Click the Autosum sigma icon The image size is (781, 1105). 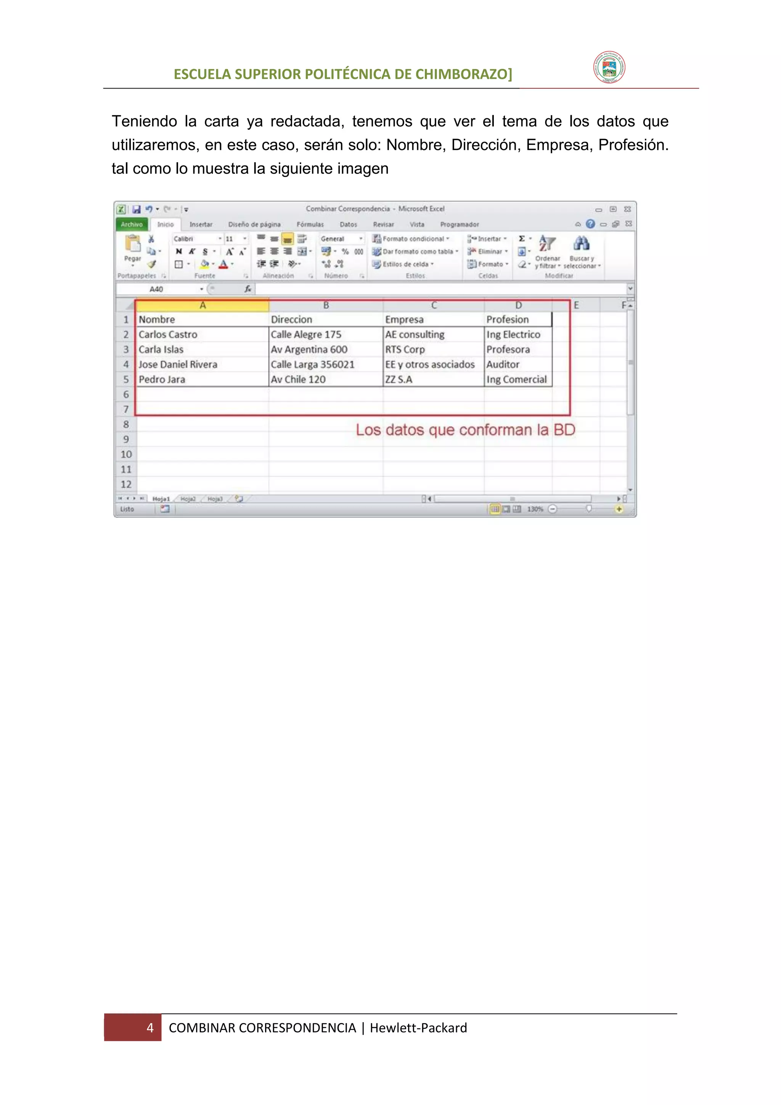(522, 239)
